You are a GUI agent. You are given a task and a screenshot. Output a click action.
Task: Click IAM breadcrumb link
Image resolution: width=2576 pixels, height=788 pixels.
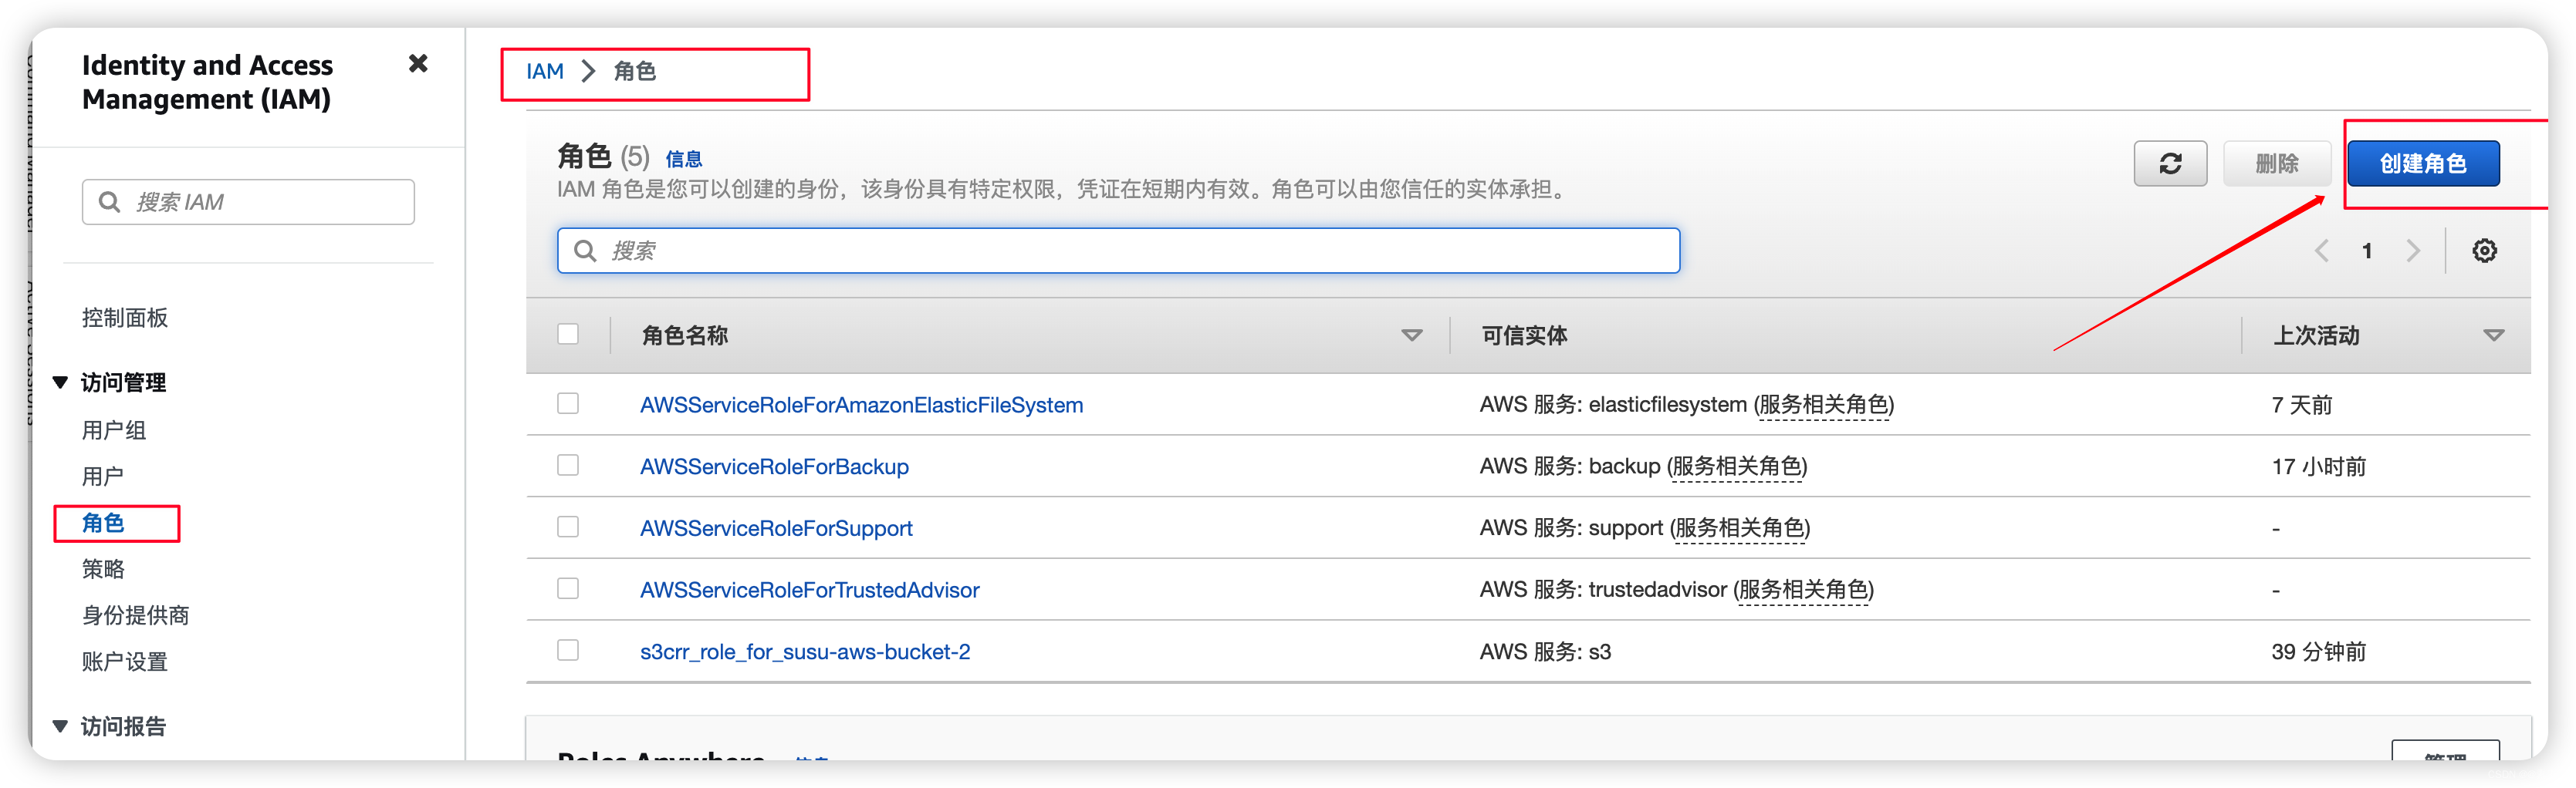coord(545,72)
